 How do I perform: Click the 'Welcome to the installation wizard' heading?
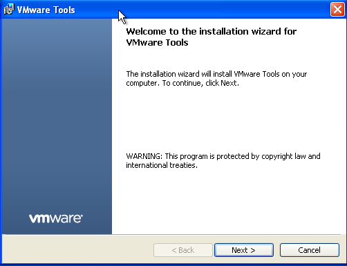(212, 37)
